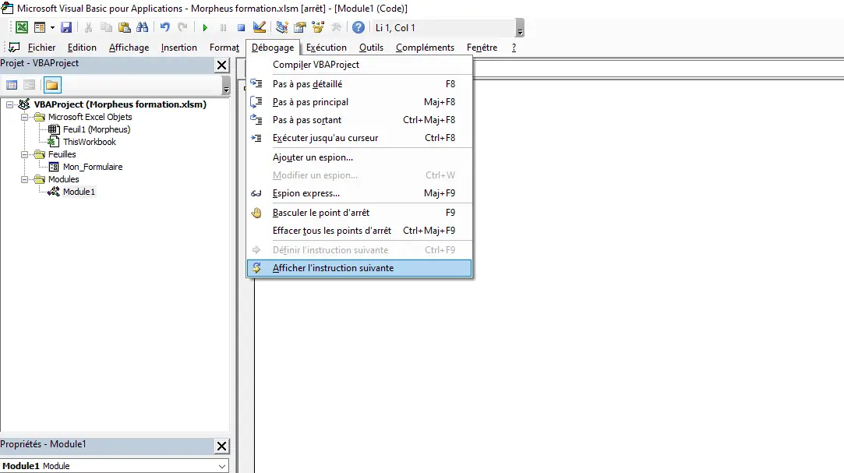Choose Exécuter jusqu'au curseur
This screenshot has height=473, width=844.
click(359, 138)
